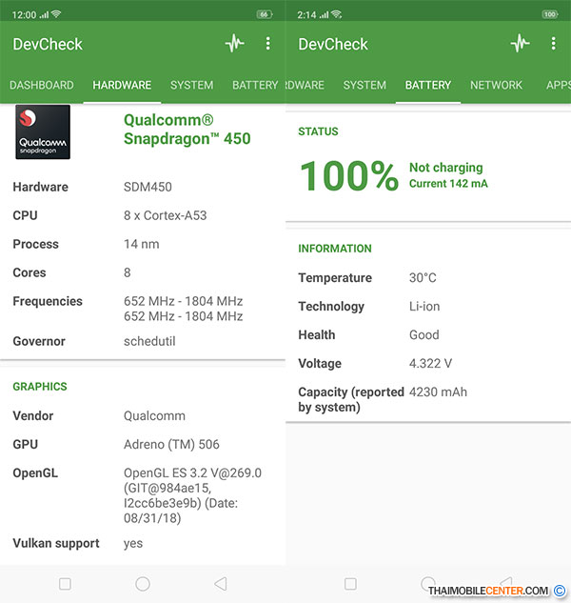This screenshot has height=603, width=571.
Task: Tap the Qualcomm Snapdragon logo image
Action: pyautogui.click(x=43, y=131)
